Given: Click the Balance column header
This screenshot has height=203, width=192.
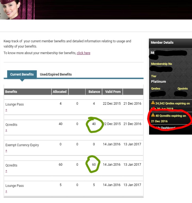Looking at the screenshot, I should [x=94, y=92].
